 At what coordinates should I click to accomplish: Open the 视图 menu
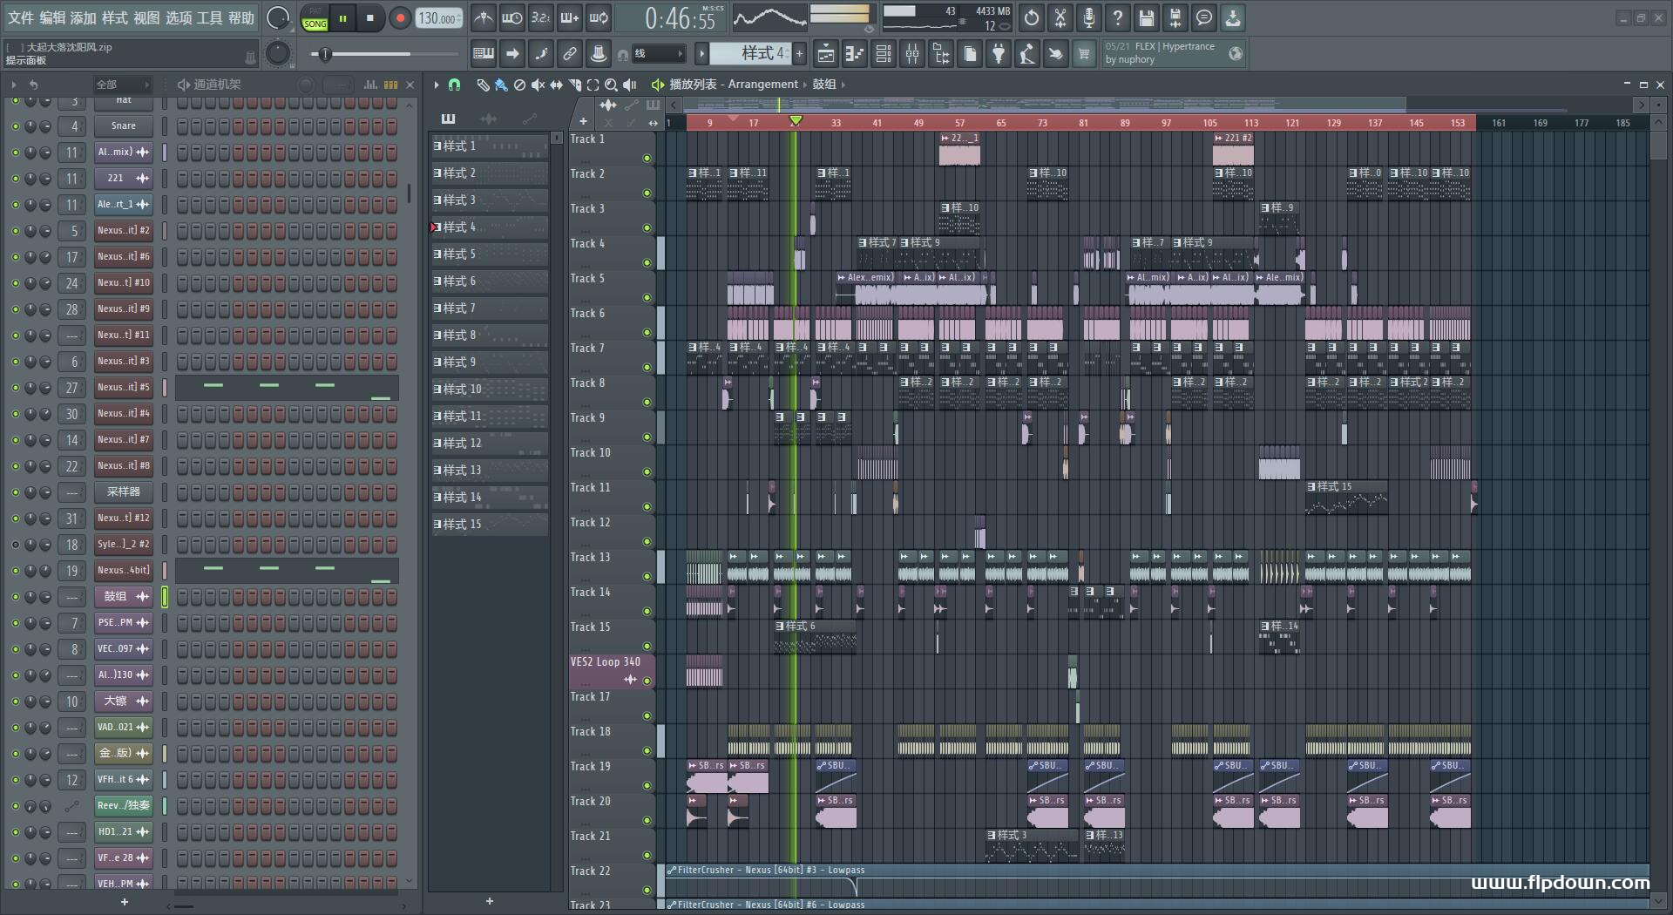(x=146, y=18)
